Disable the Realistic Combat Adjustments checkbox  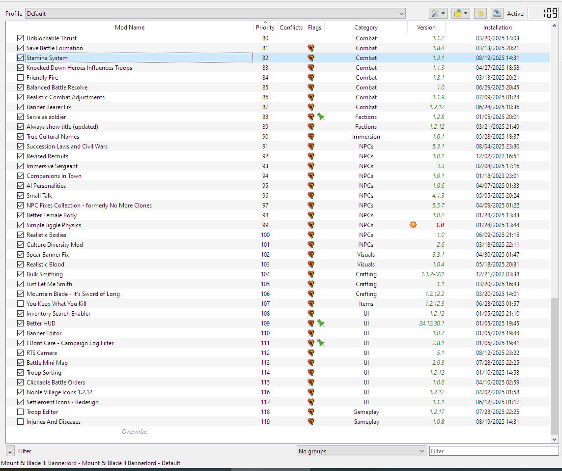pyautogui.click(x=21, y=97)
